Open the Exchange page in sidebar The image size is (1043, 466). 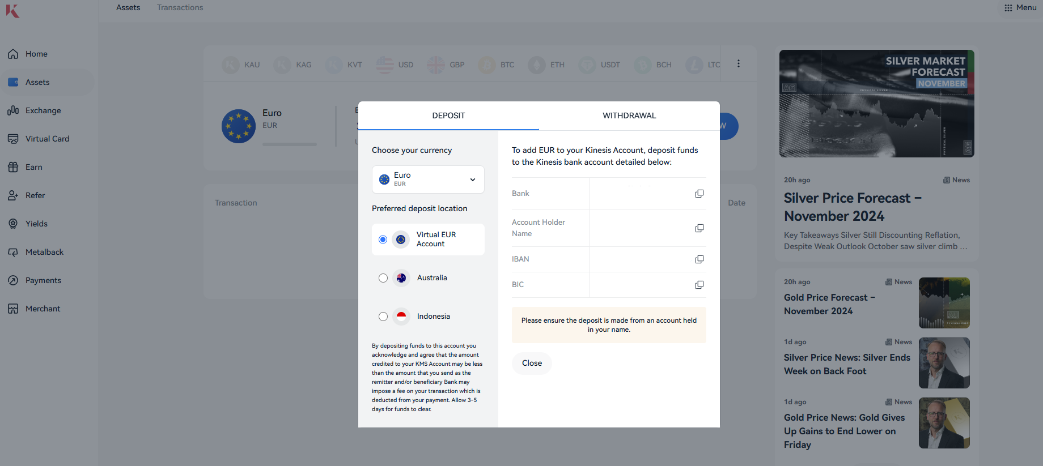point(43,110)
